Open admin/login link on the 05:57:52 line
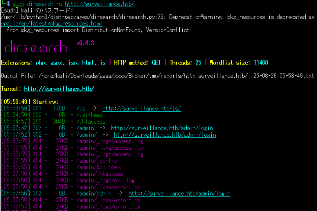Image resolution: width=317 pixels, height=211 pixels. pyautogui.click(x=165, y=135)
